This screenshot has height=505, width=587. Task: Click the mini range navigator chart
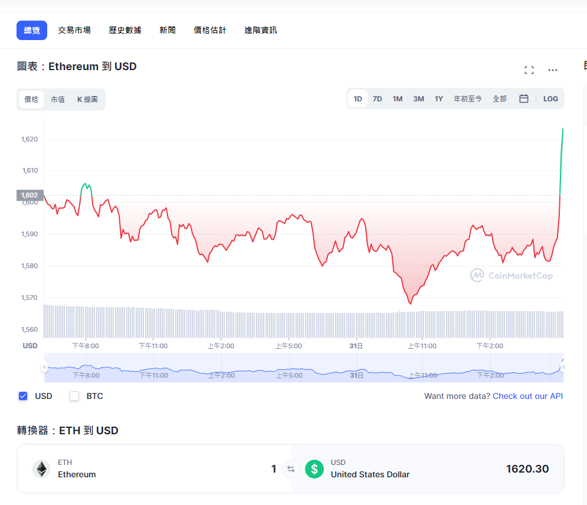click(x=304, y=368)
